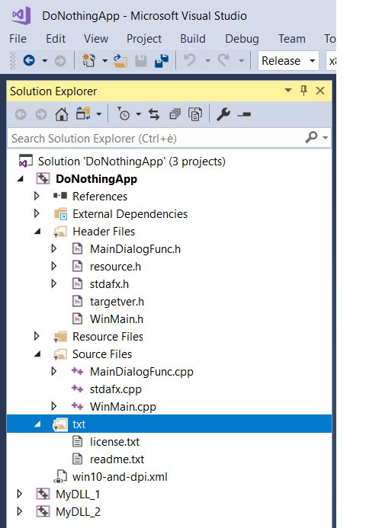Collapse the Header Files folder

37,232
